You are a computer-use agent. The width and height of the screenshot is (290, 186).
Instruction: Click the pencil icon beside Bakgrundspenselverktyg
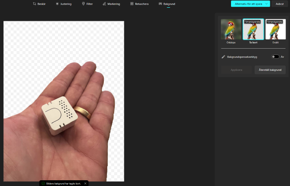[x=223, y=57]
